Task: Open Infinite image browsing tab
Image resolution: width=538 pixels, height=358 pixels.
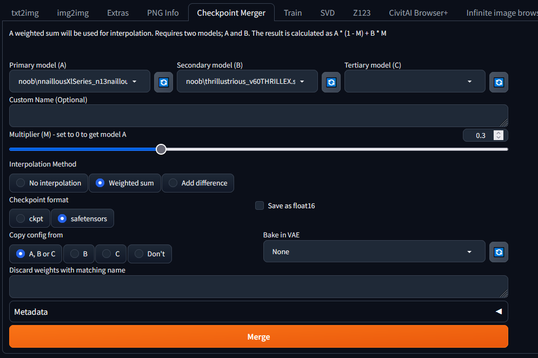Action: pyautogui.click(x=502, y=13)
